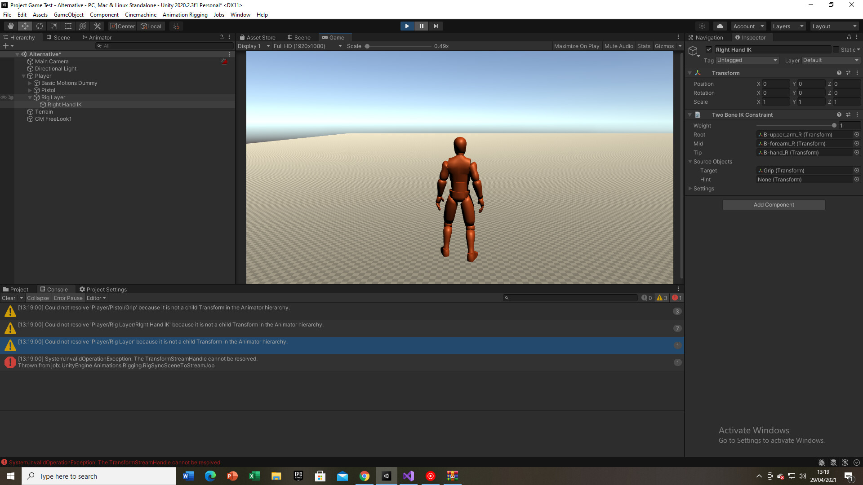Open the Cinemachine menu
The image size is (863, 485).
pyautogui.click(x=140, y=14)
